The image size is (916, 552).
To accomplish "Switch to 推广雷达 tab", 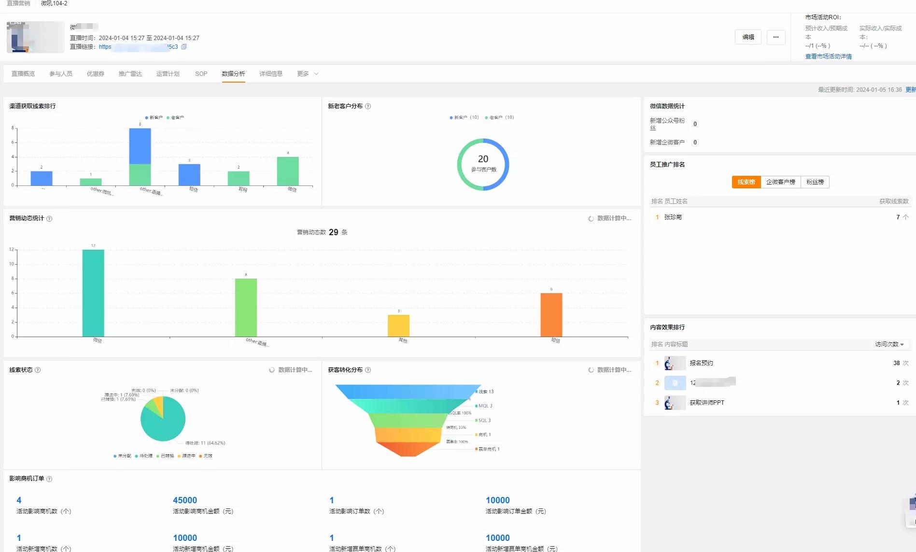I will 130,74.
